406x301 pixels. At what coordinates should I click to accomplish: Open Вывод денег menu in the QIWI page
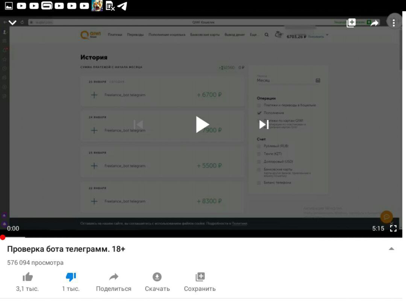(x=235, y=35)
